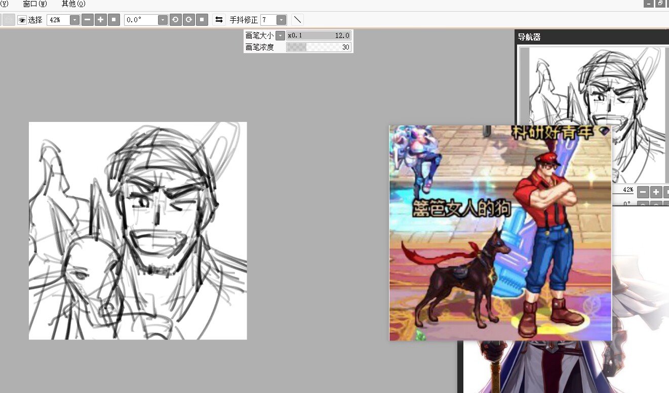
Task: Reset canvas rotation with the square button
Action: (x=202, y=20)
